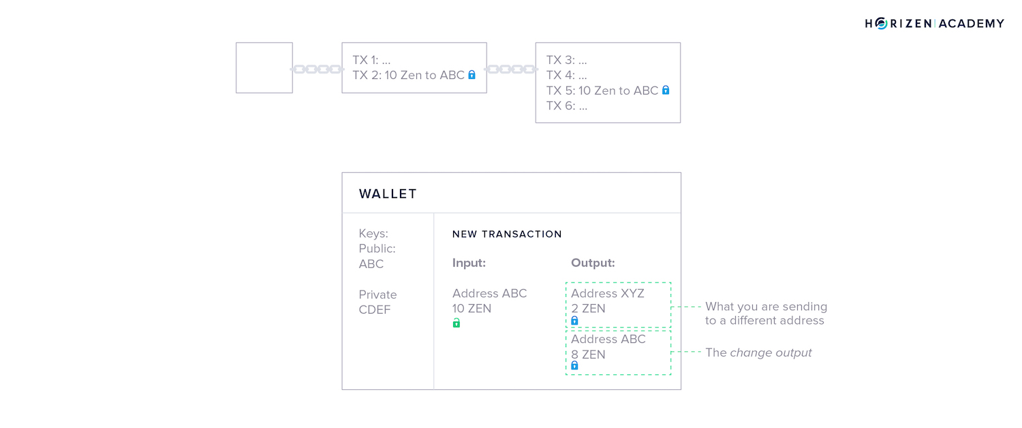Click the NEW TRANSACTION heading

click(507, 234)
